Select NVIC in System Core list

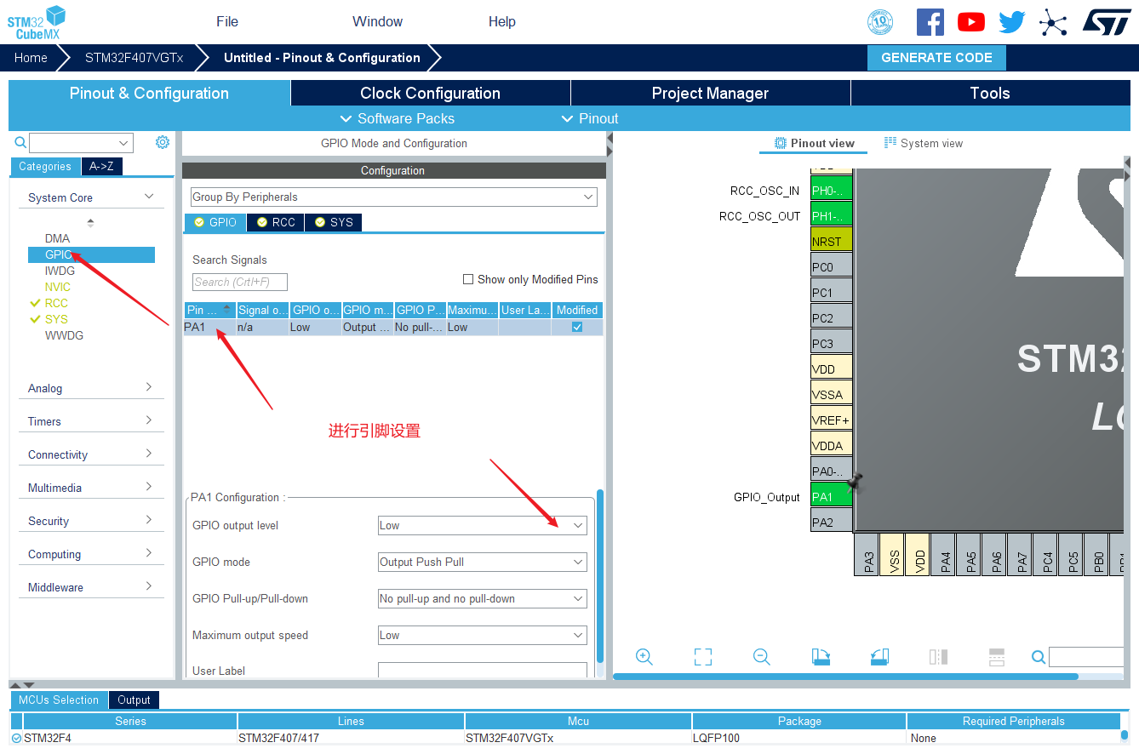[58, 287]
